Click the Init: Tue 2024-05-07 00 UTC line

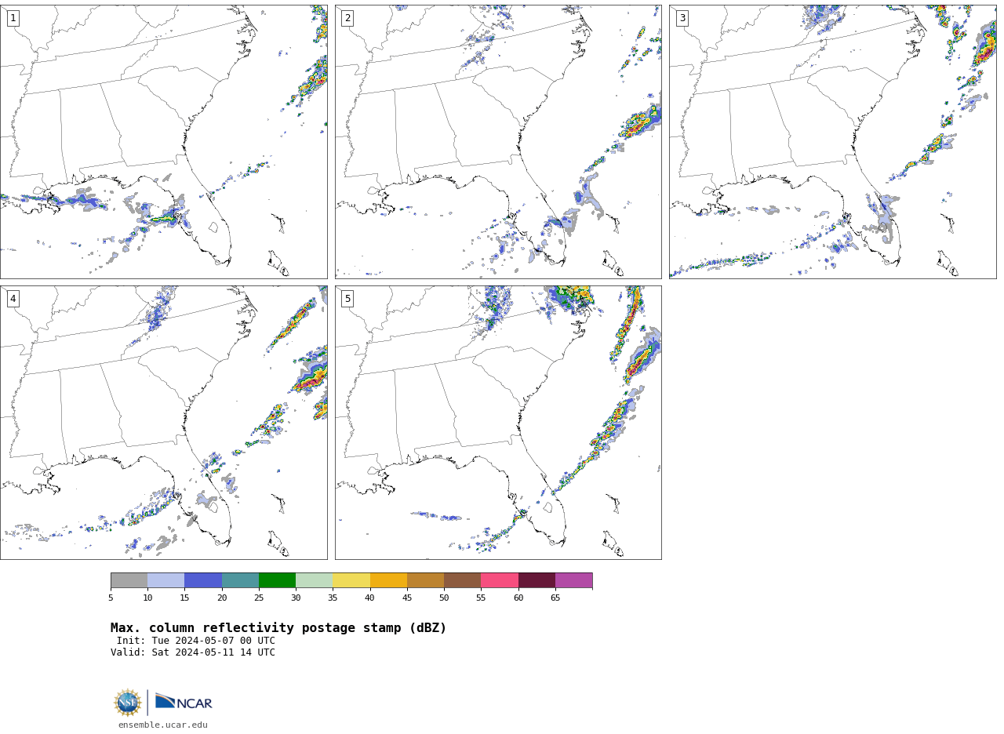coord(196,641)
